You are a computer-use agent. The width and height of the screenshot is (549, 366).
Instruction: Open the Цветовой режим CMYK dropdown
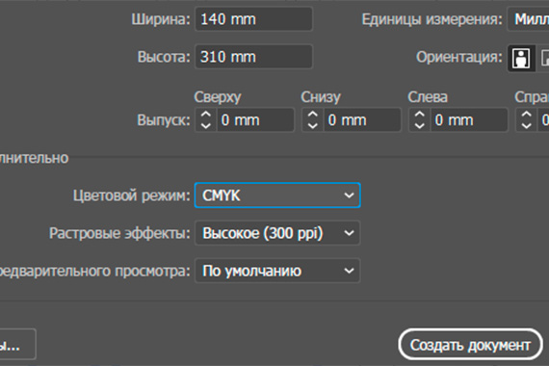point(277,196)
